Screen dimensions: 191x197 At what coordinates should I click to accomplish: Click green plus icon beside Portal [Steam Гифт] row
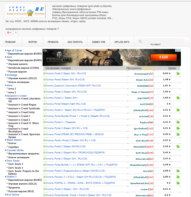coord(44,104)
